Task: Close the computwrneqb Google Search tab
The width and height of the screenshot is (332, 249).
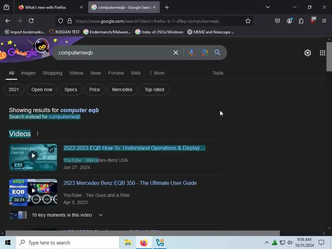Action: (x=154, y=7)
